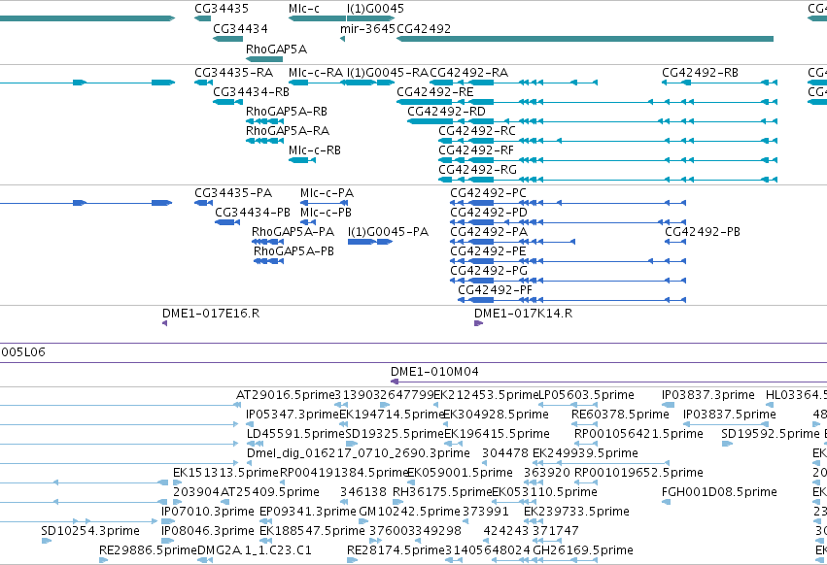The image size is (827, 565).
Task: Open transcript label CG42492-RE
Action: [435, 92]
